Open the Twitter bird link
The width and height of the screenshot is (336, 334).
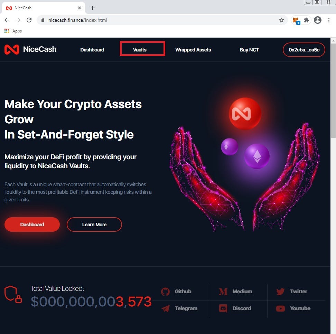[292, 292]
